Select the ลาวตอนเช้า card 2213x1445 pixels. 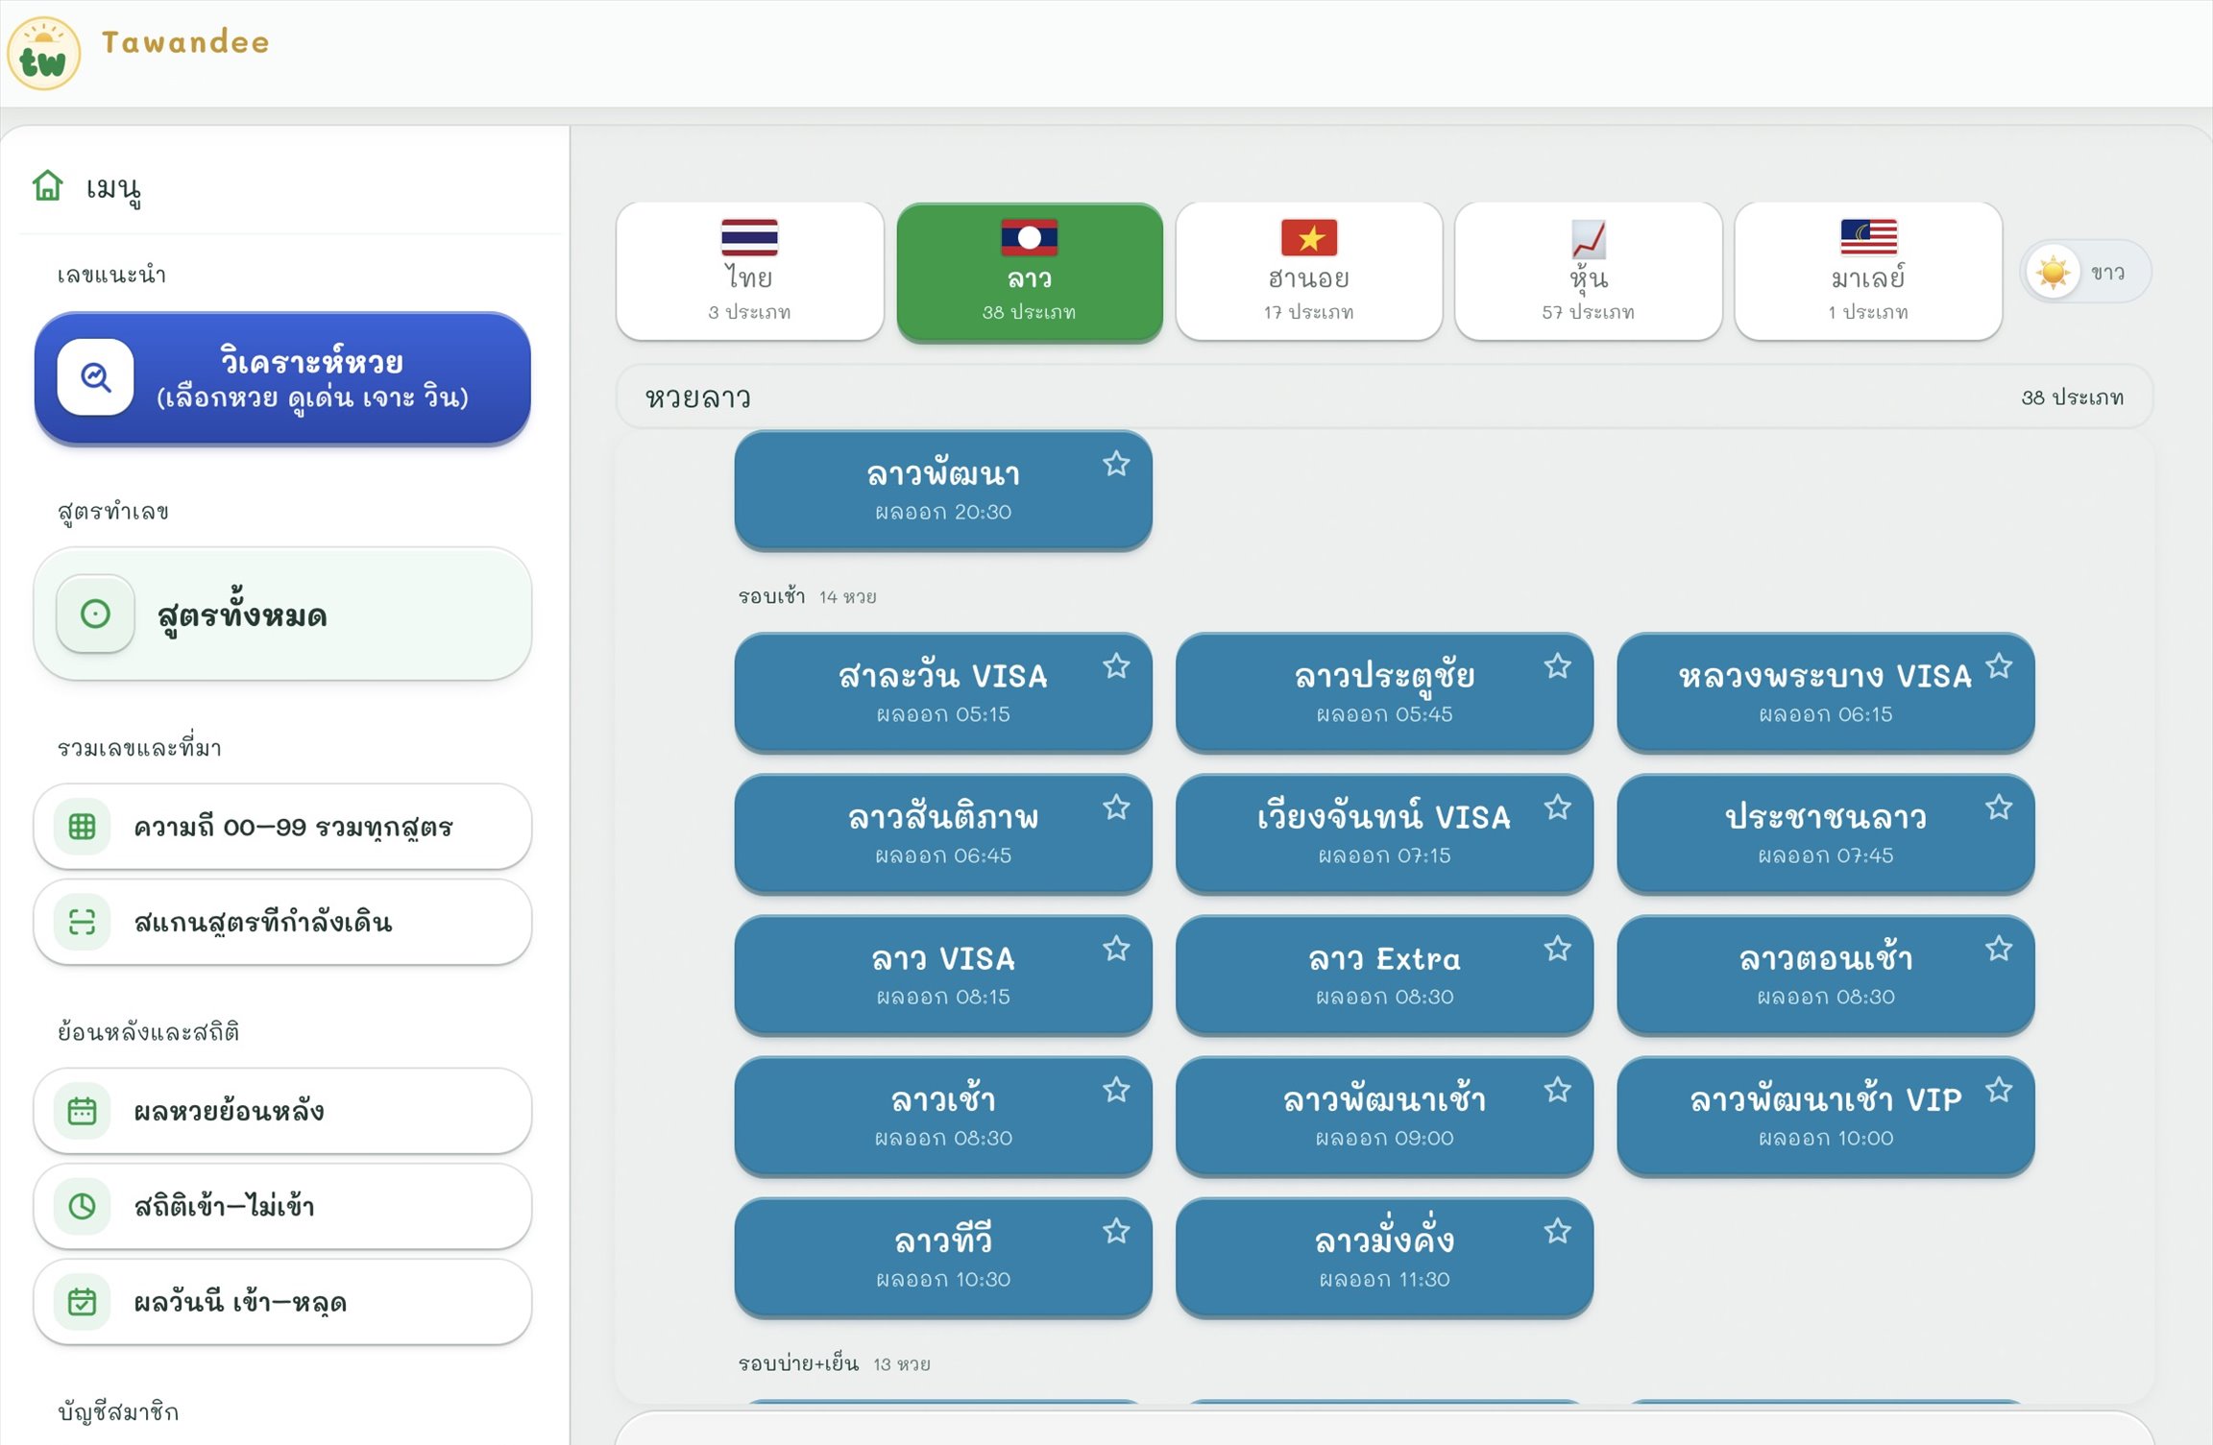[1826, 974]
